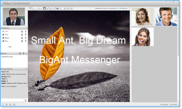182x109 pixels.
Task: Choose the text tool in whiteboard toolbar
Action: [x=61, y=8]
